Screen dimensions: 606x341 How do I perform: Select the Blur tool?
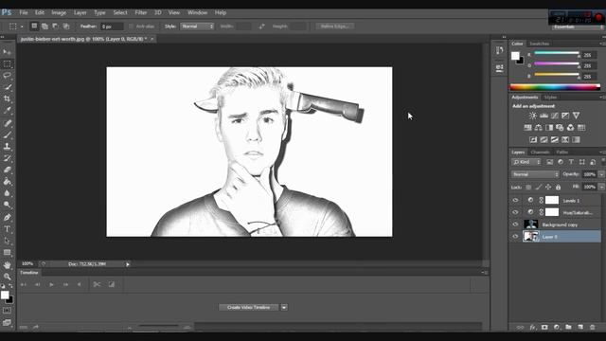(7, 193)
